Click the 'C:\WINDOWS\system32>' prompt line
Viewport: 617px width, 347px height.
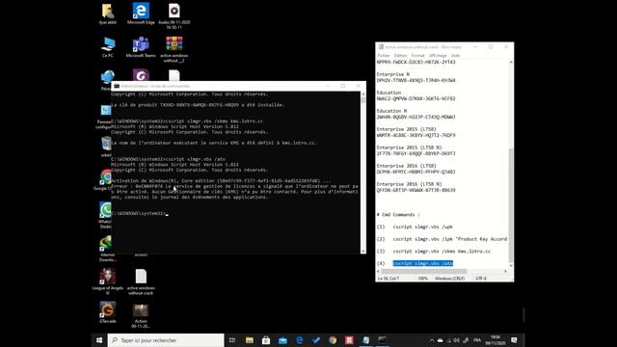[x=139, y=213]
